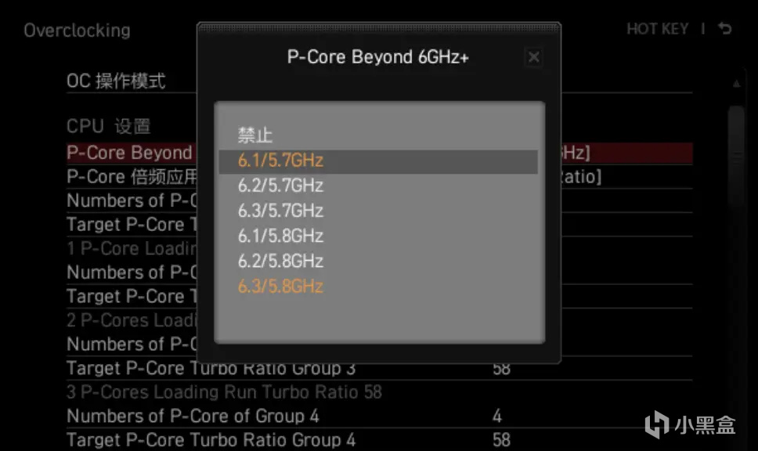Viewport: 758px width, 451px height.
Task: Select the 禁止 option
Action: pos(255,135)
